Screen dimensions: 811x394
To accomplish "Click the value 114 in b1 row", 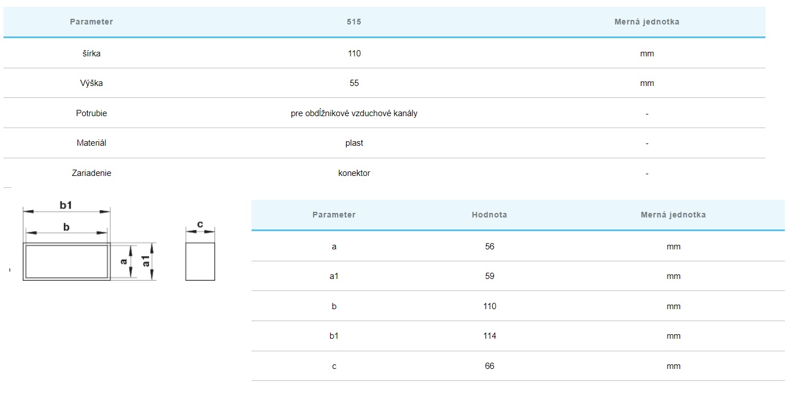I will click(x=489, y=336).
